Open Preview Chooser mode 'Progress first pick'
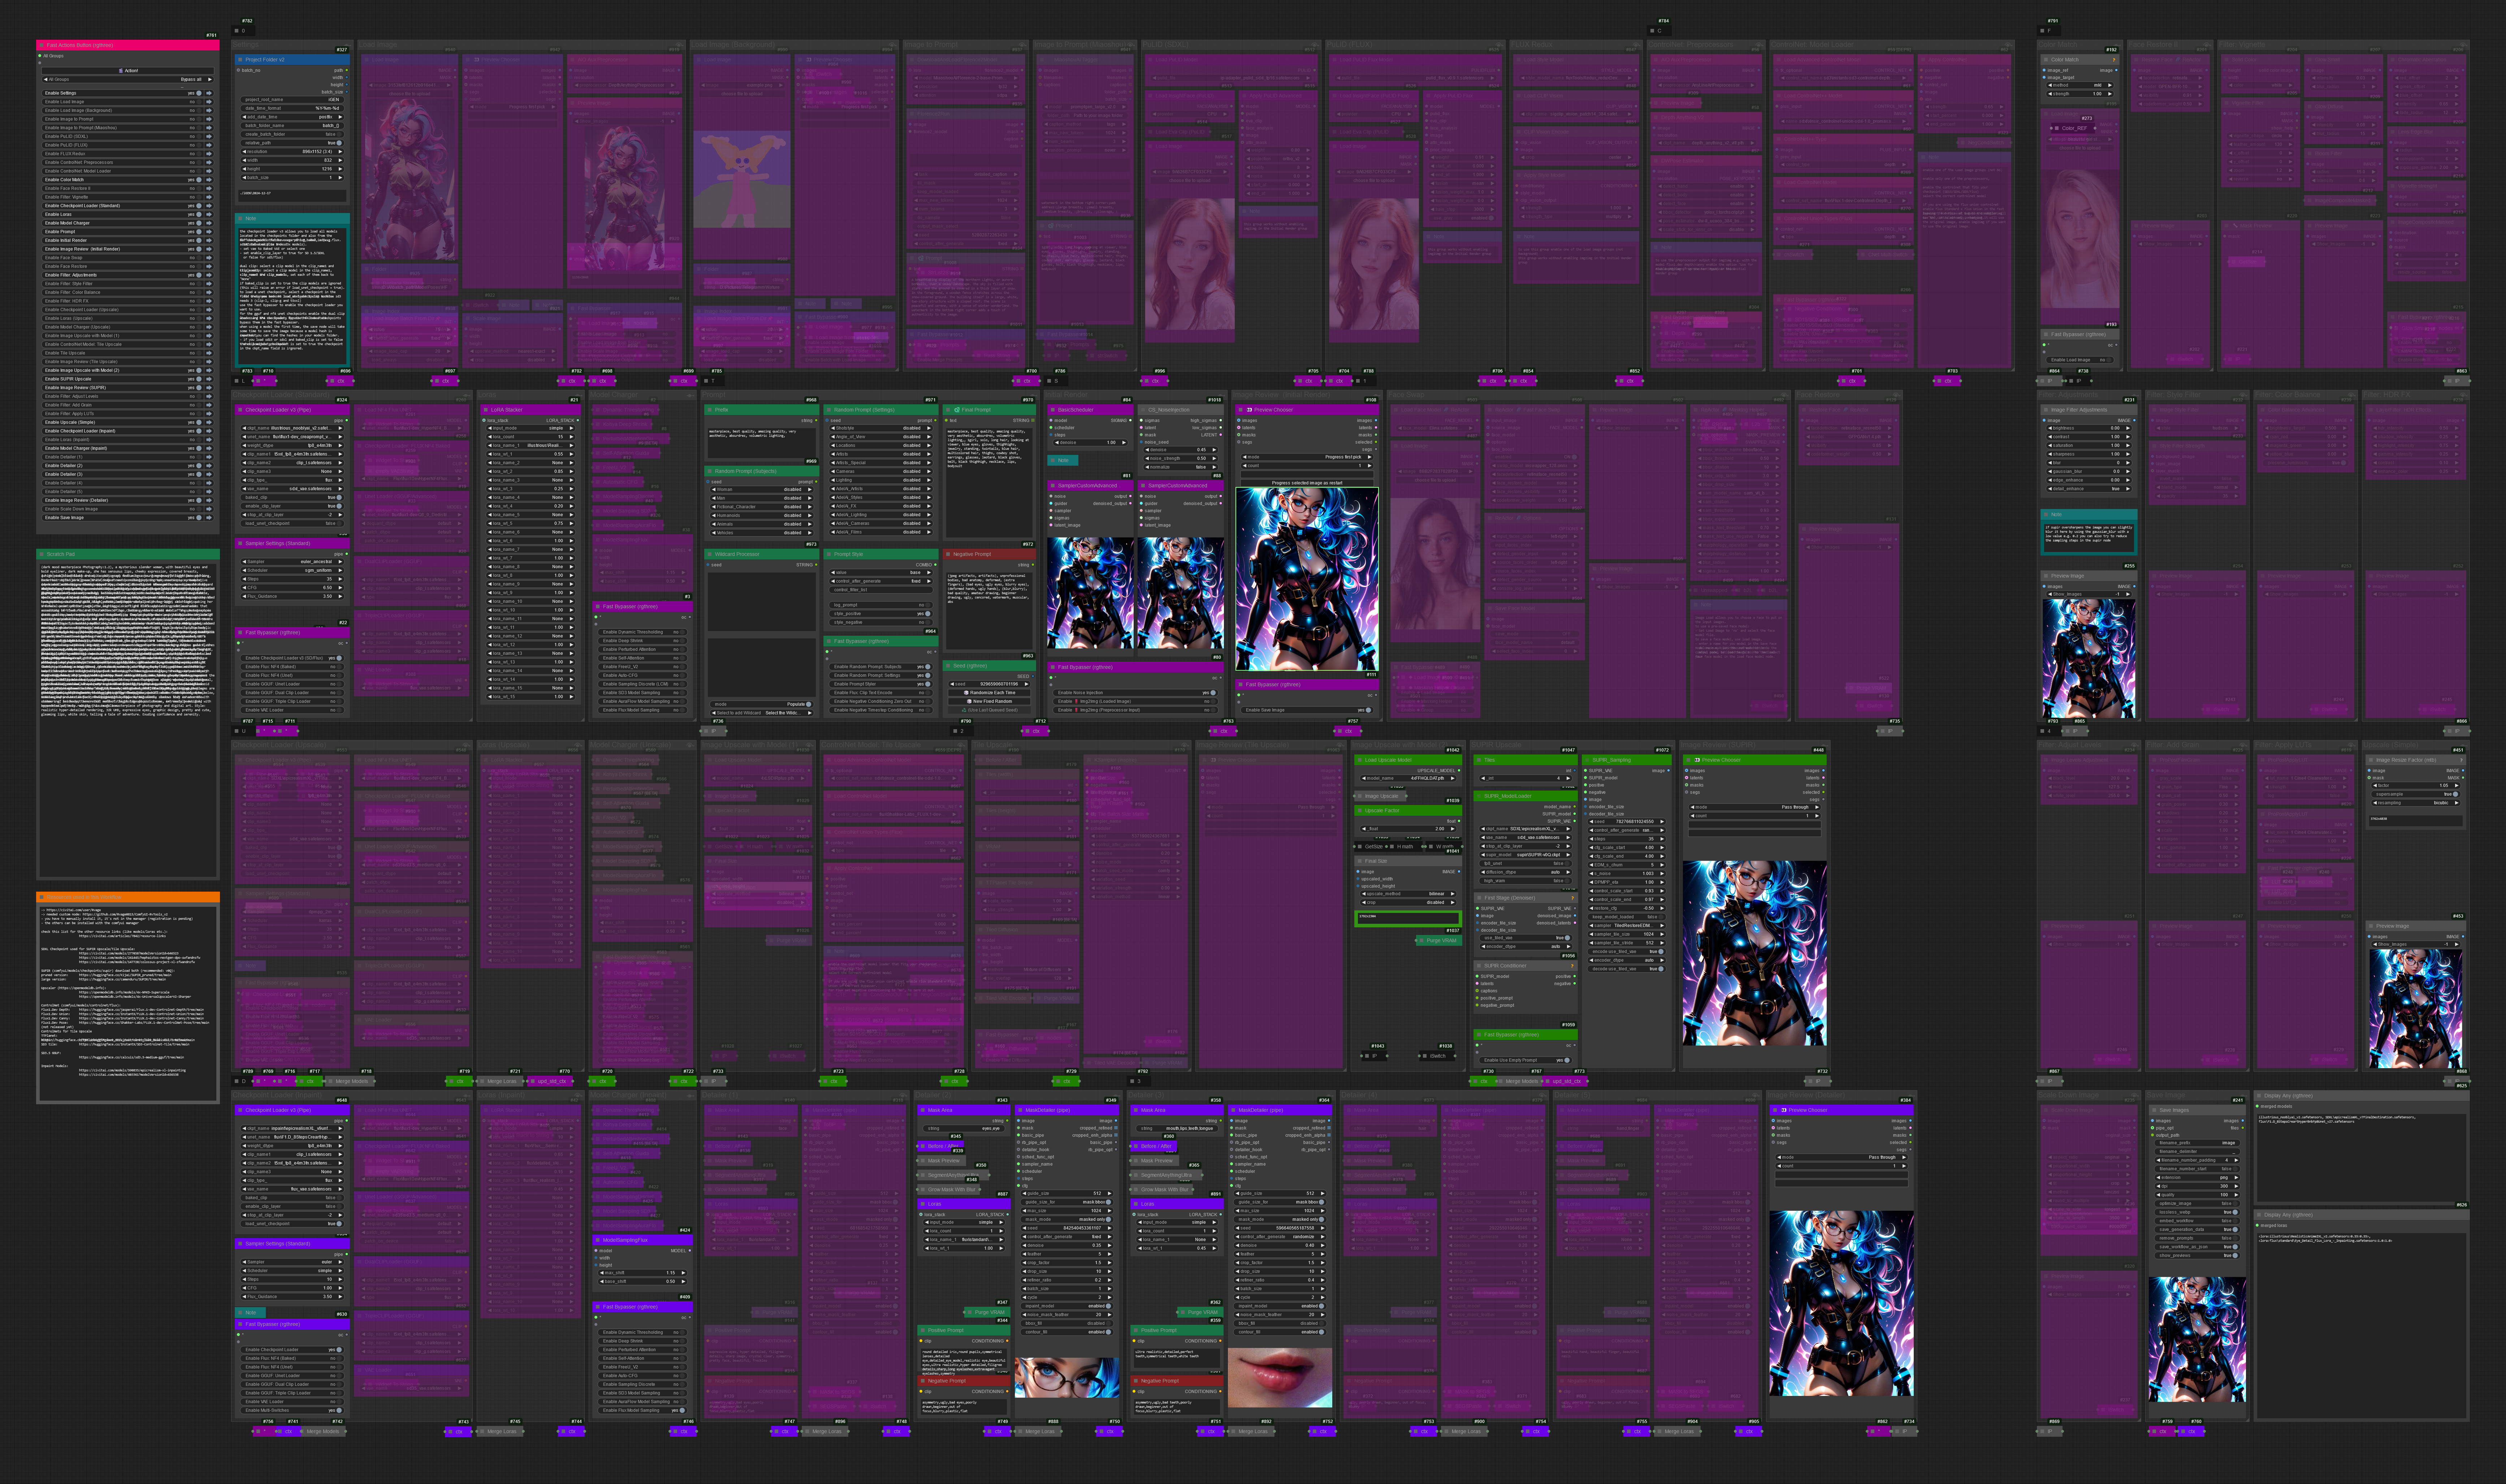Viewport: 2506px width, 1484px height. tap(1307, 457)
